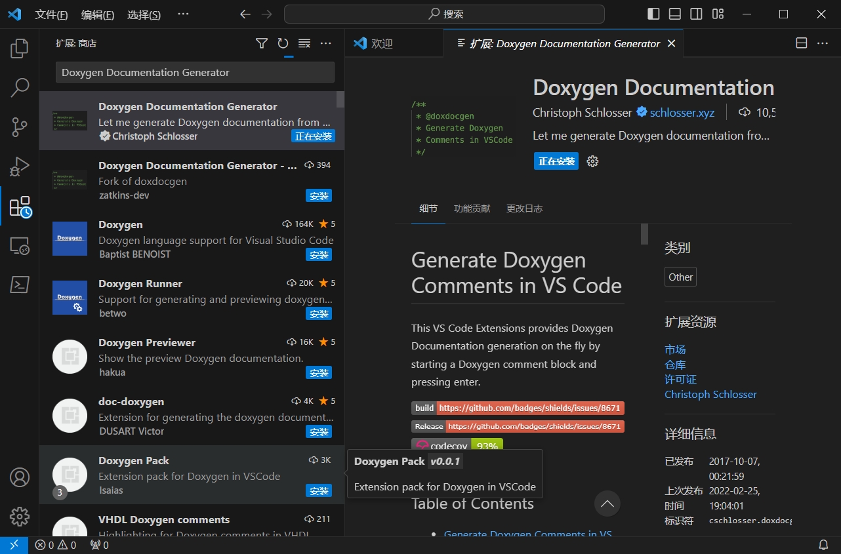Toggle primary side bar layout
The height and width of the screenshot is (554, 841).
pos(653,14)
